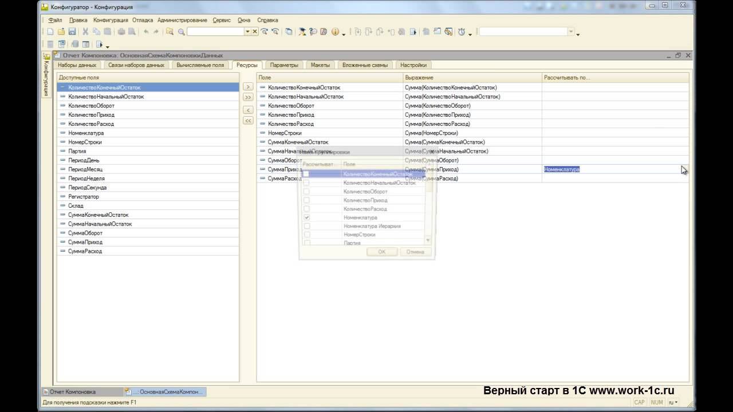Click the add all fields >> button
This screenshot has height=412, width=733.
click(248, 97)
